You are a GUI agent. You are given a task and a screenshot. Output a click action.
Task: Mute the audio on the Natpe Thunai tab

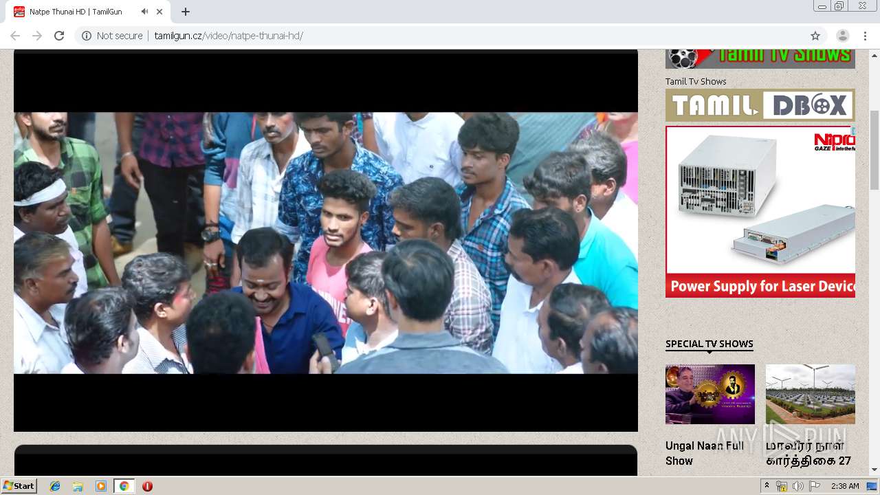[145, 12]
